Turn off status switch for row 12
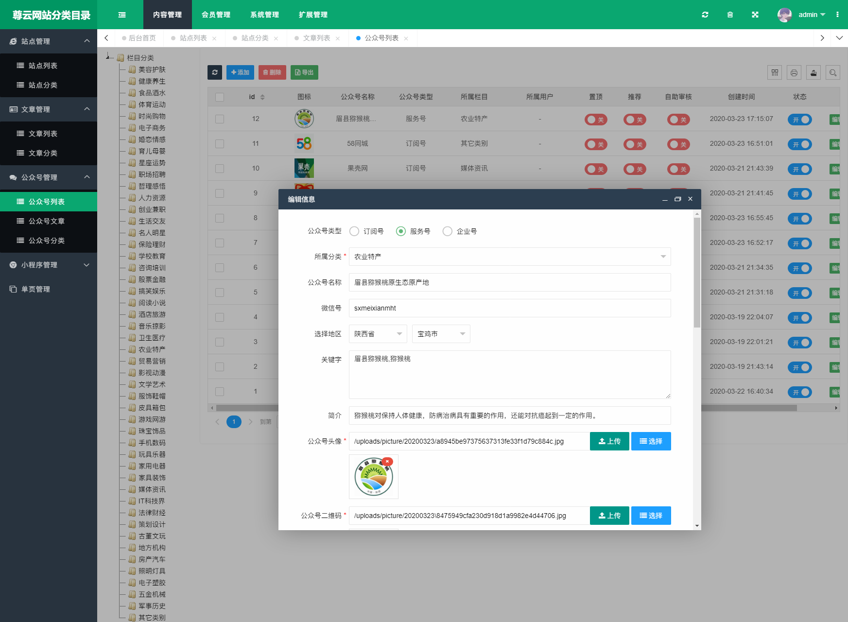The height and width of the screenshot is (622, 848). 800,120
